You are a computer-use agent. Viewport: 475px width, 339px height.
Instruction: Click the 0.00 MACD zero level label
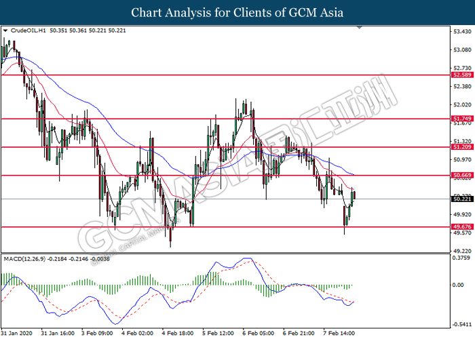click(x=458, y=285)
